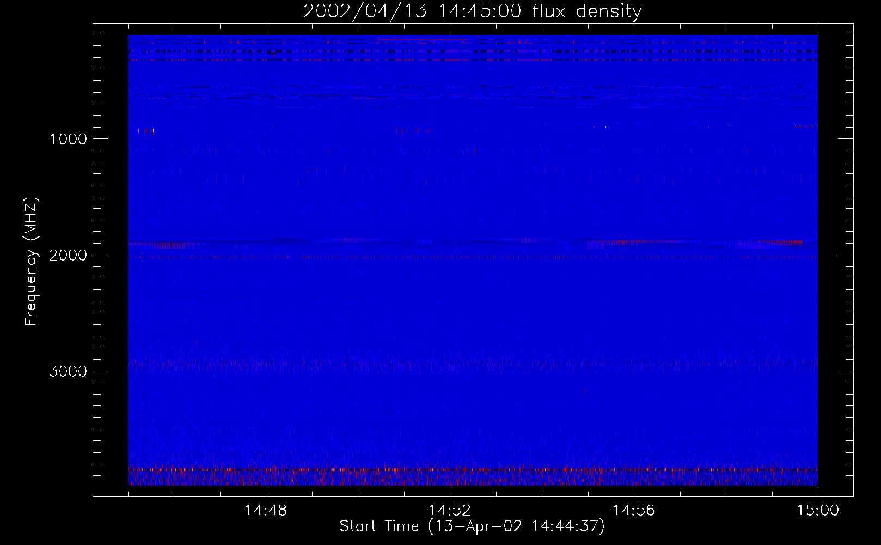
Task: Click the dark striped interference band at spectrogram top
Action: (x=473, y=52)
